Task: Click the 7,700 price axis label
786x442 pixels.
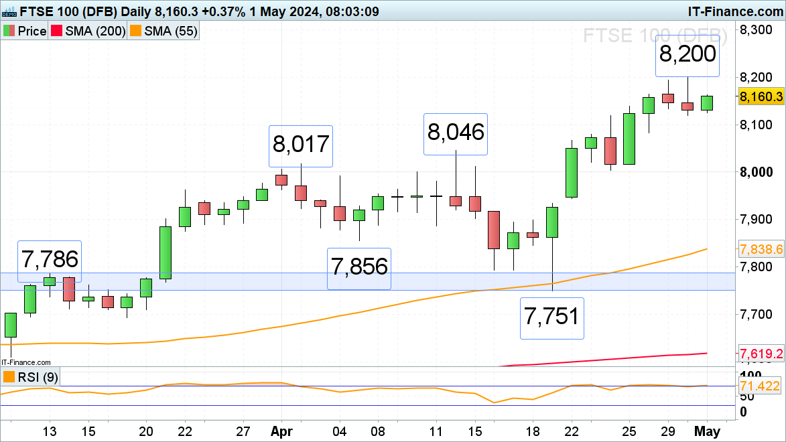Action: tap(756, 314)
